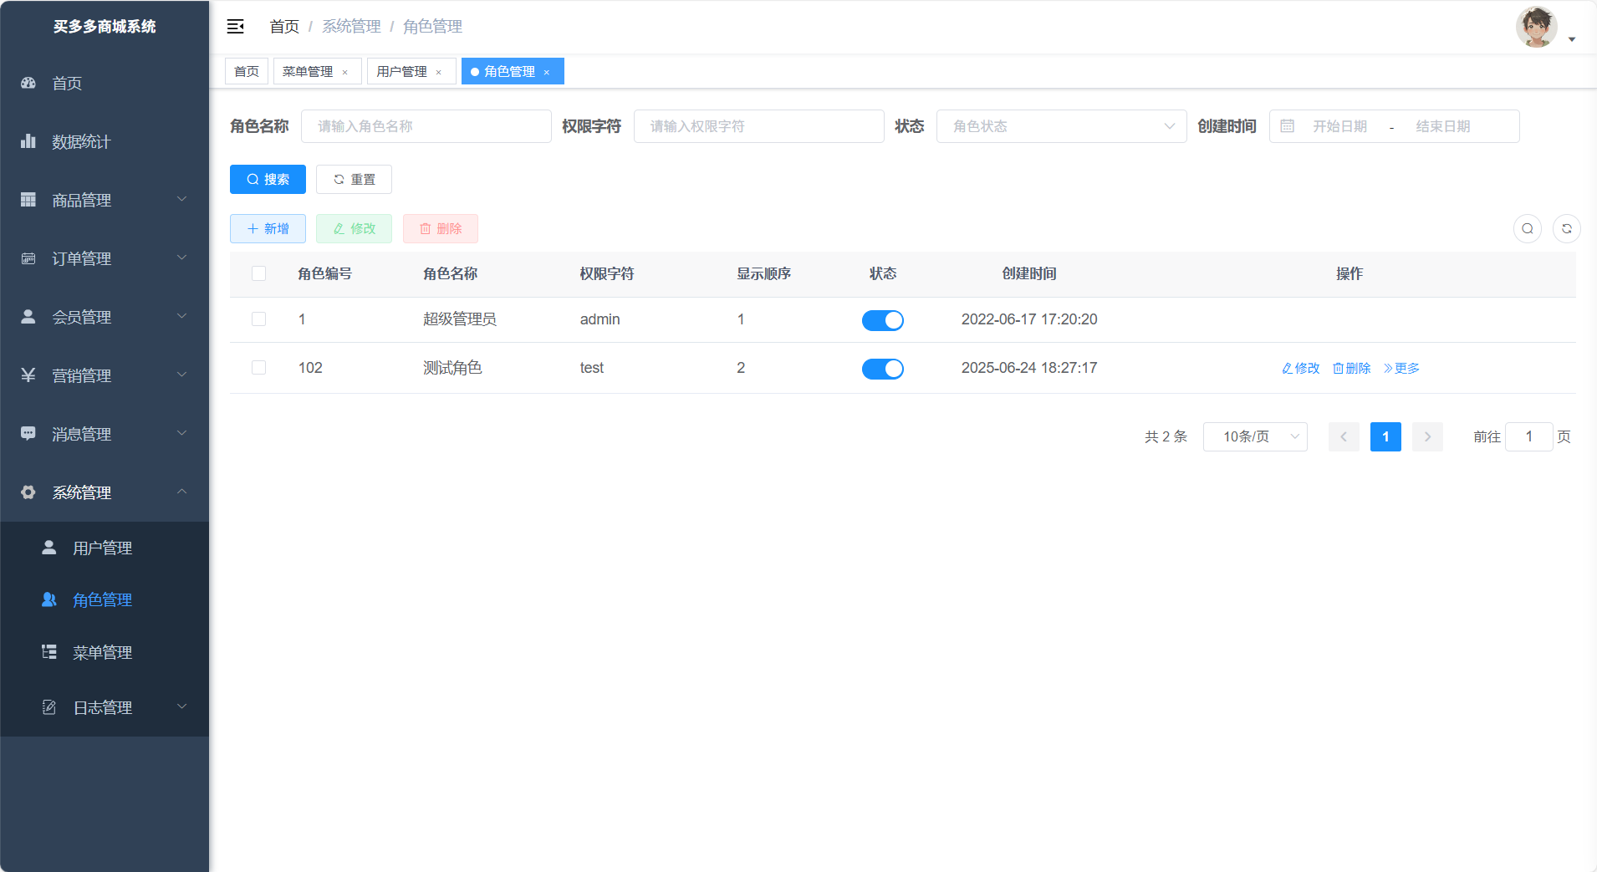Open the 角色状态 dropdown
Image resolution: width=1597 pixels, height=872 pixels.
[x=1060, y=126]
